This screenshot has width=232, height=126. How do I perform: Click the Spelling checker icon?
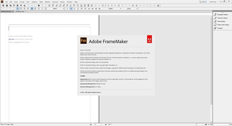tap(74, 5)
